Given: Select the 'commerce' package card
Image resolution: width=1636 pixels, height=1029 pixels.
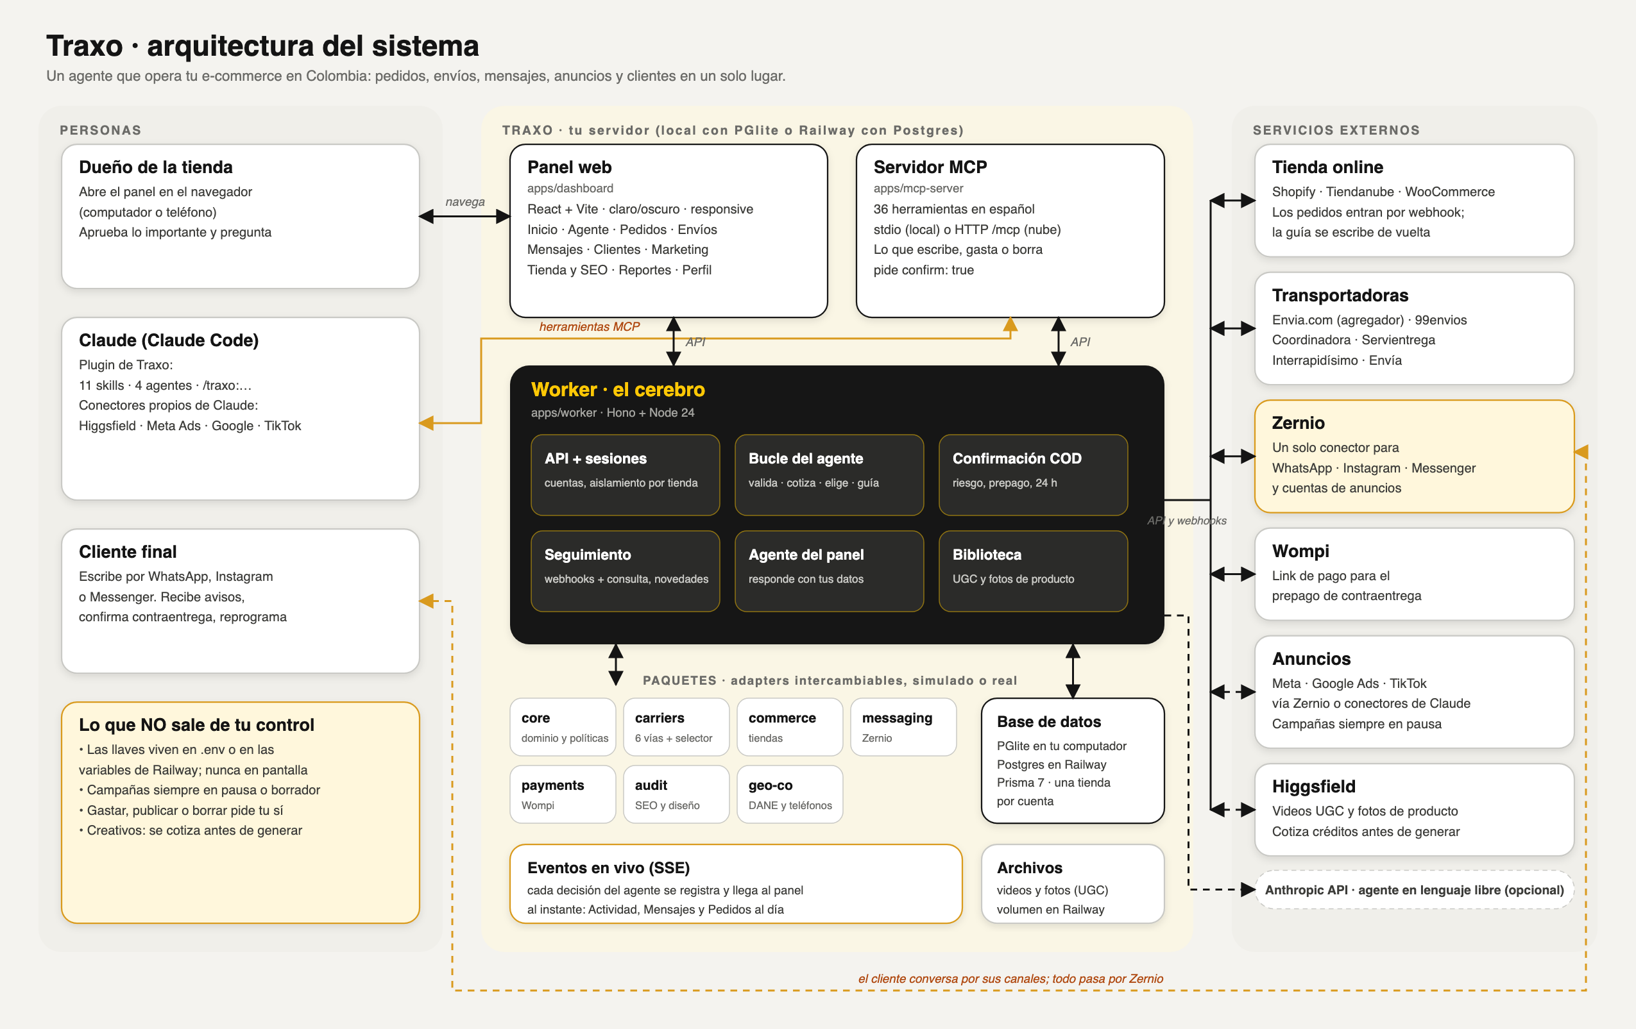Looking at the screenshot, I should tap(790, 727).
